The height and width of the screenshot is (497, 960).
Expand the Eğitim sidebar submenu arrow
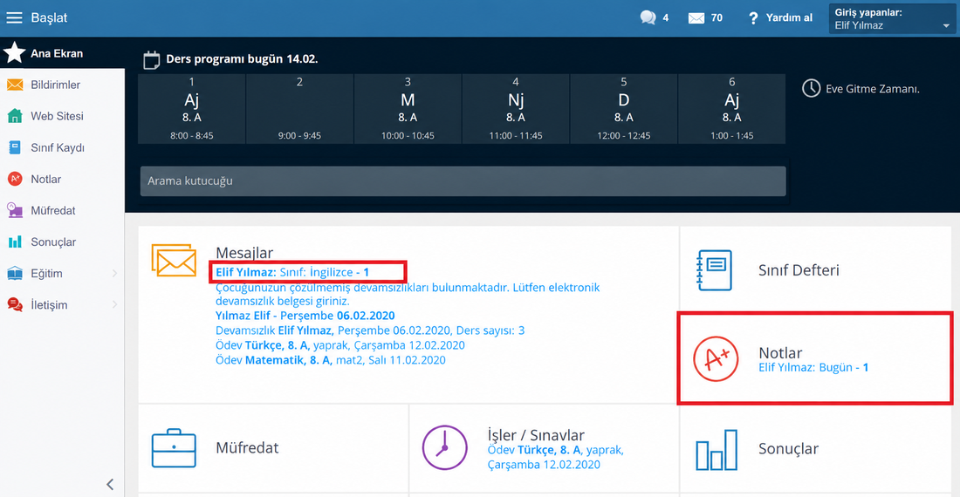click(114, 273)
